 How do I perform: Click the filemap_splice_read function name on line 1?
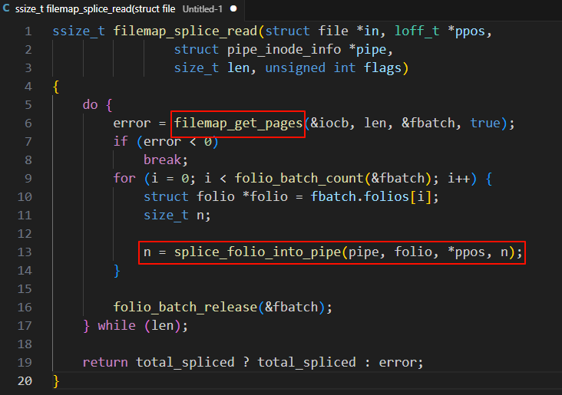pos(185,31)
